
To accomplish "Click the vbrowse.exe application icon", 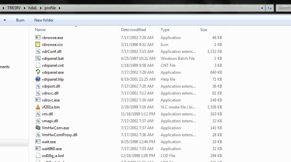I will (x=38, y=38).
